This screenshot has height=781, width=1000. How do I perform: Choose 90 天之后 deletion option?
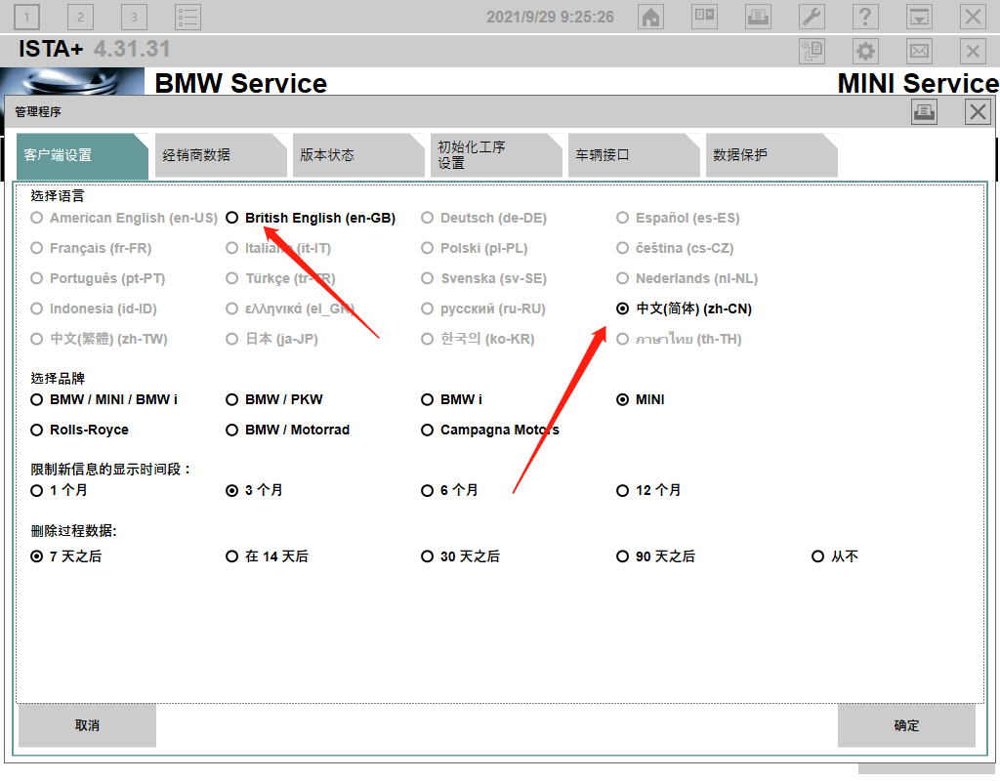click(x=655, y=556)
